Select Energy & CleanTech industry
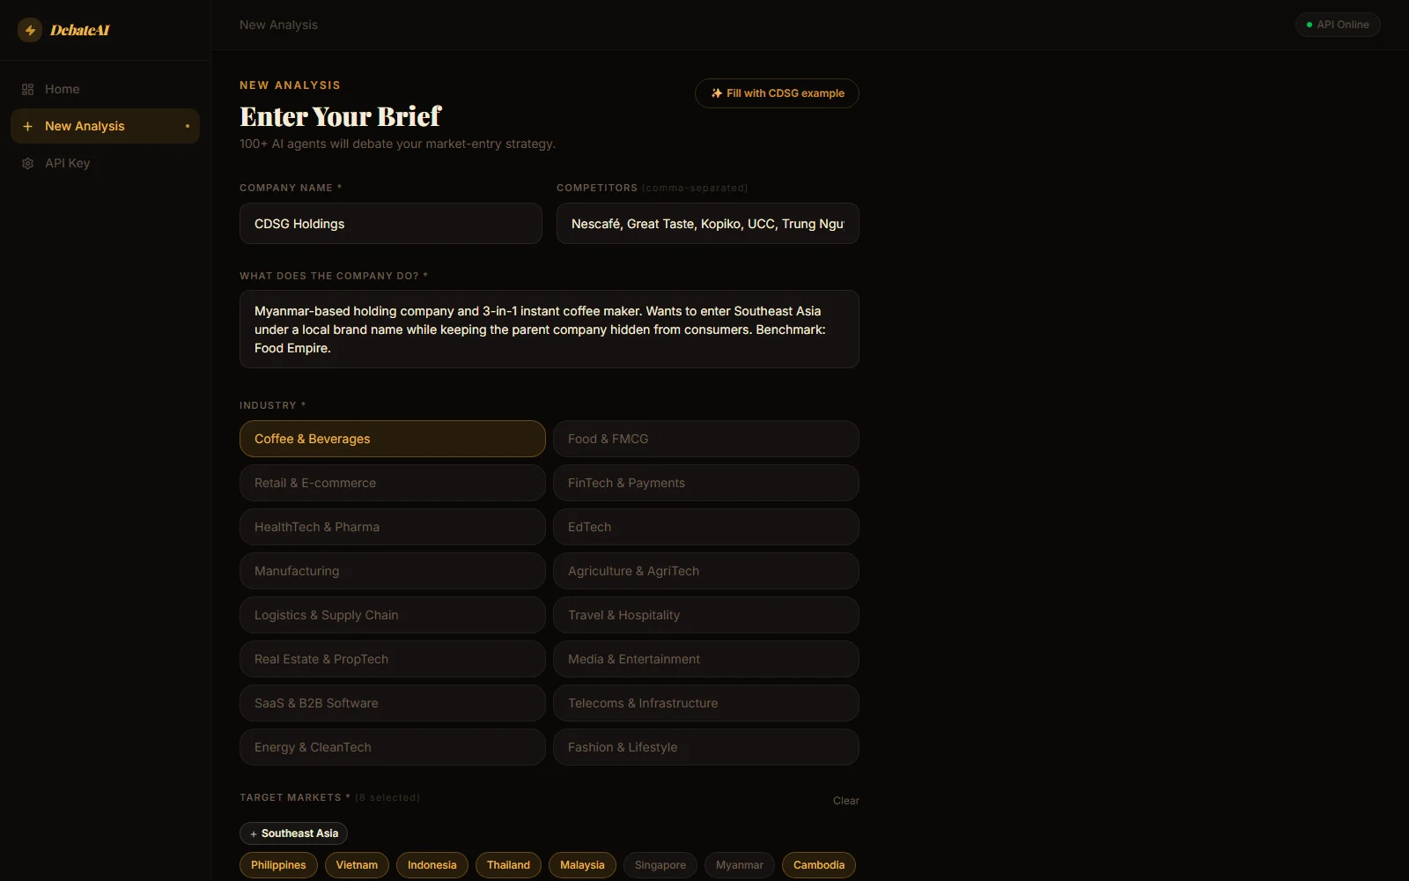1409x881 pixels. coord(393,747)
